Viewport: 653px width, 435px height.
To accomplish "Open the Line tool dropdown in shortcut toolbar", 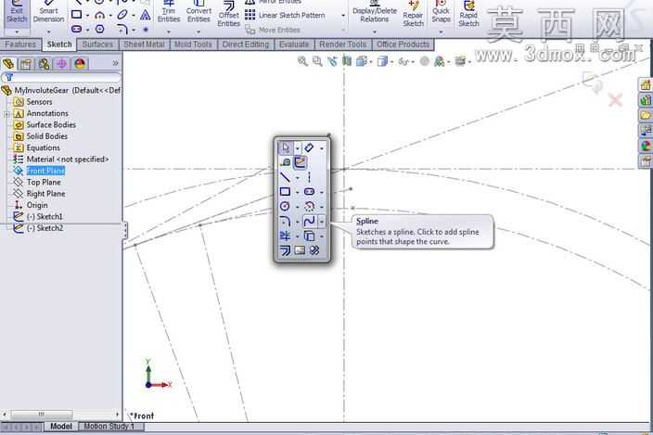I will [298, 178].
